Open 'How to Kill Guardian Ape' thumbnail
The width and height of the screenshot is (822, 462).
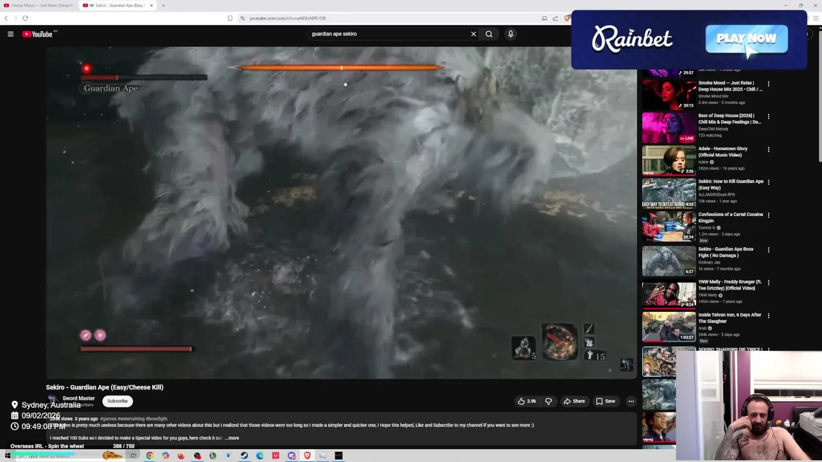pyautogui.click(x=669, y=193)
